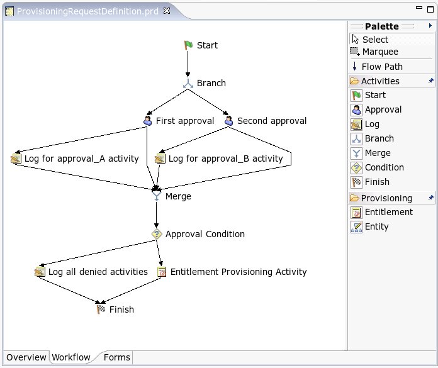
Task: Pin the Provisioning drawer open
Action: point(431,198)
